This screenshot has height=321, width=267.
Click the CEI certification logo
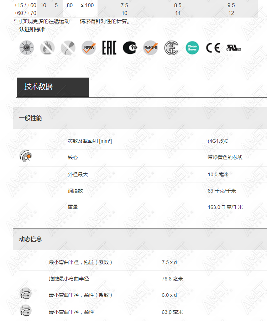click(172, 48)
